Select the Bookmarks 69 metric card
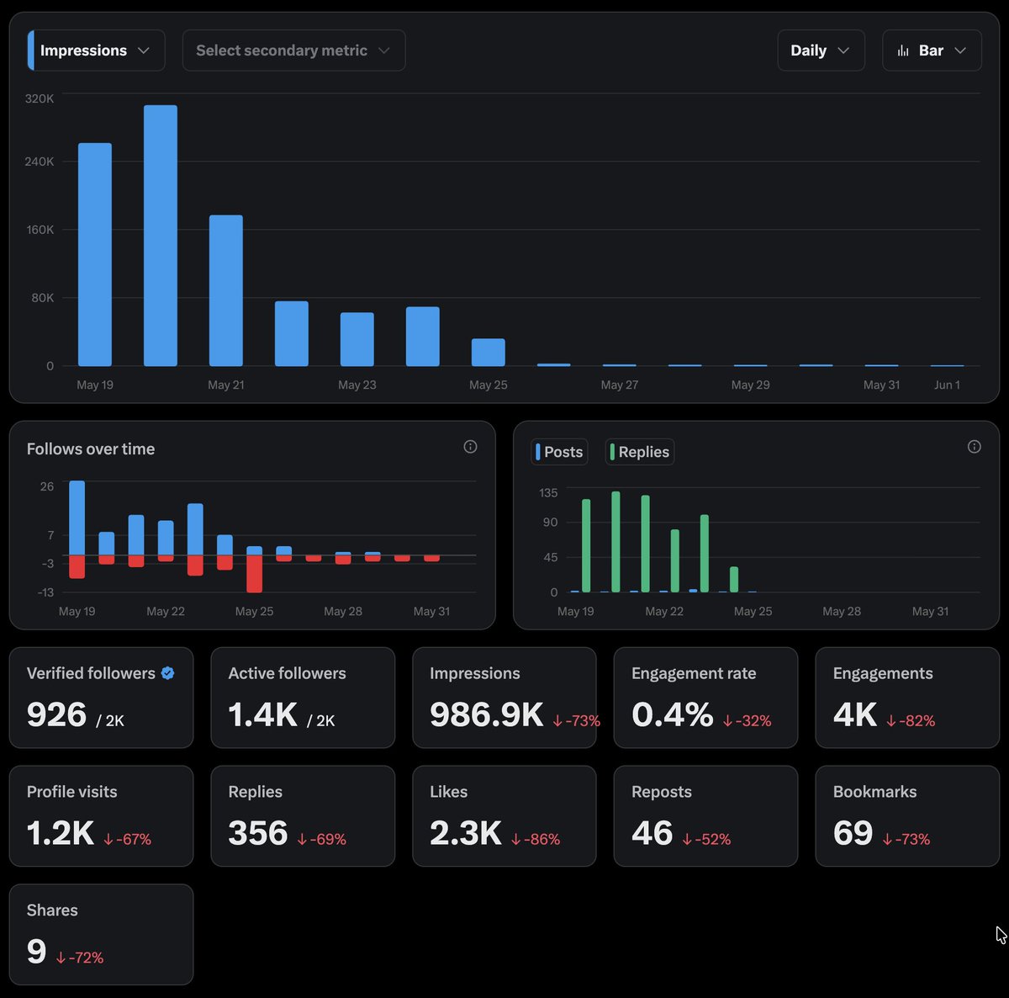The image size is (1009, 998). pos(907,816)
